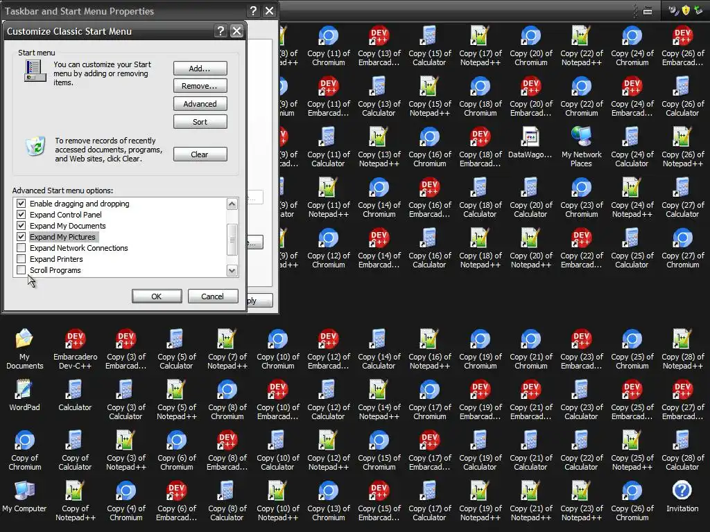Screen dimensions: 710x532
Task: Select Copy (13) of Chromium icon
Action: pos(328,502)
